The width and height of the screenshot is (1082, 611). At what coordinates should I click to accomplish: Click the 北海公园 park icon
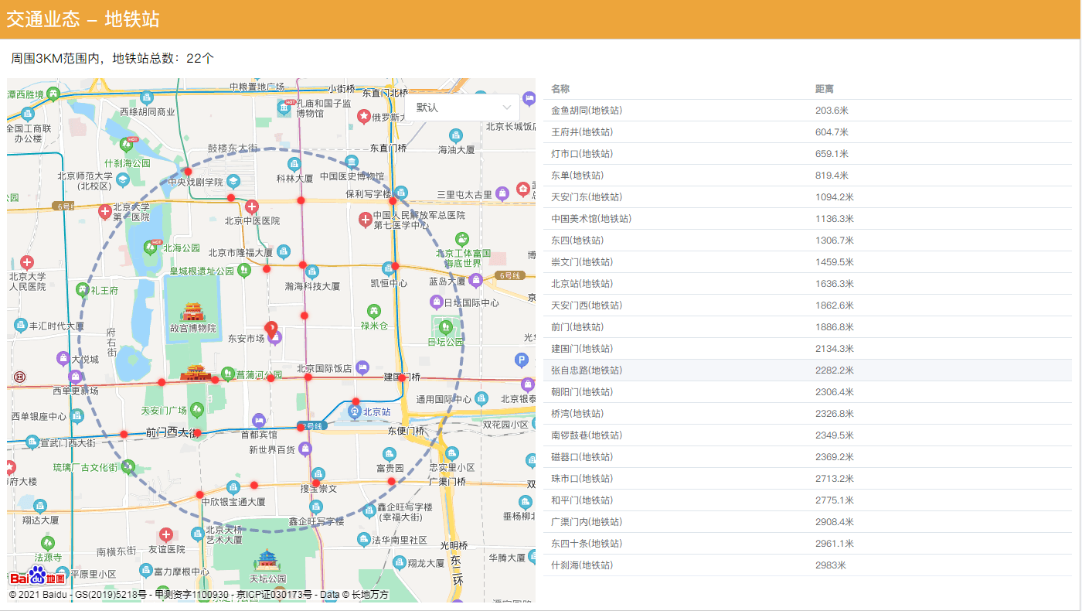pos(151,248)
